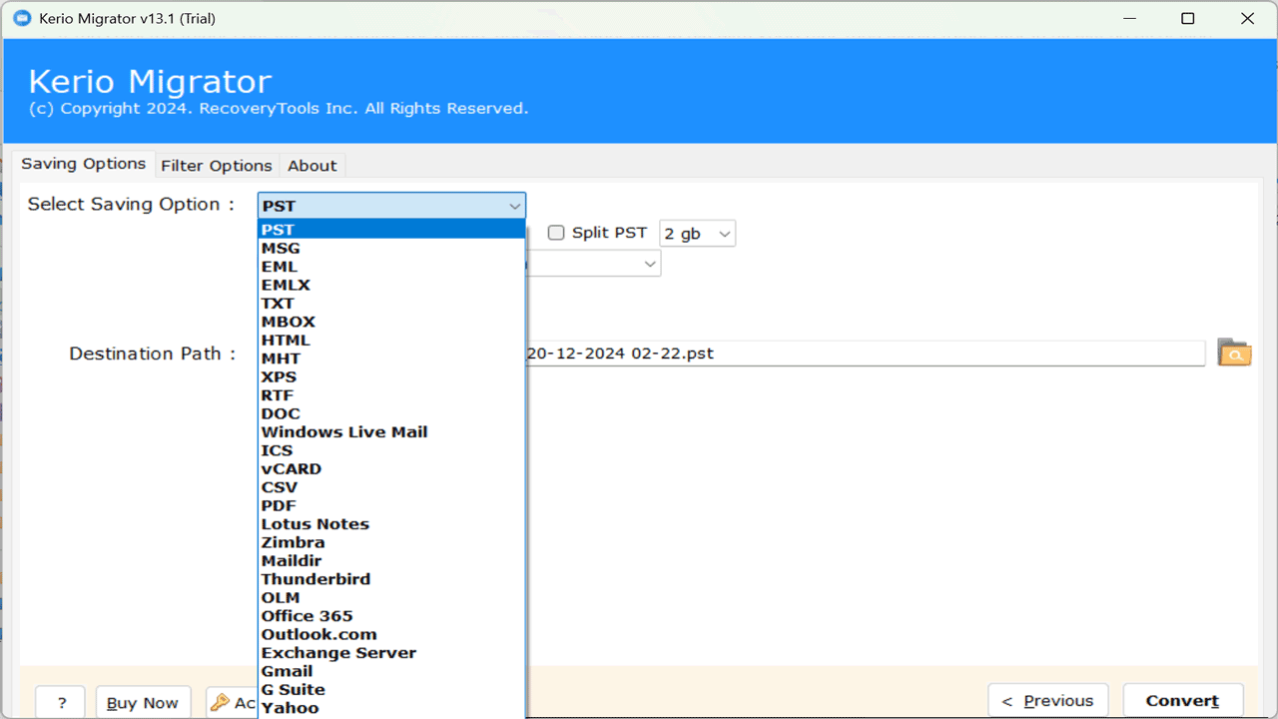Click the Convert button
Screen dimensions: 1278x719
point(1183,701)
